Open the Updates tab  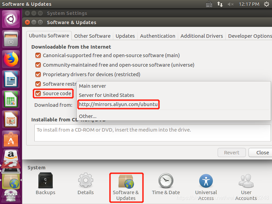click(125, 36)
